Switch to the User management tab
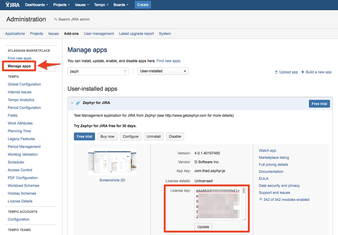The image size is (338, 235). click(99, 34)
